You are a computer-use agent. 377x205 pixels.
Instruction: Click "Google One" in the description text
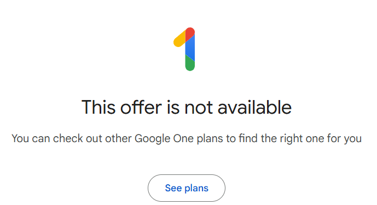(164, 139)
